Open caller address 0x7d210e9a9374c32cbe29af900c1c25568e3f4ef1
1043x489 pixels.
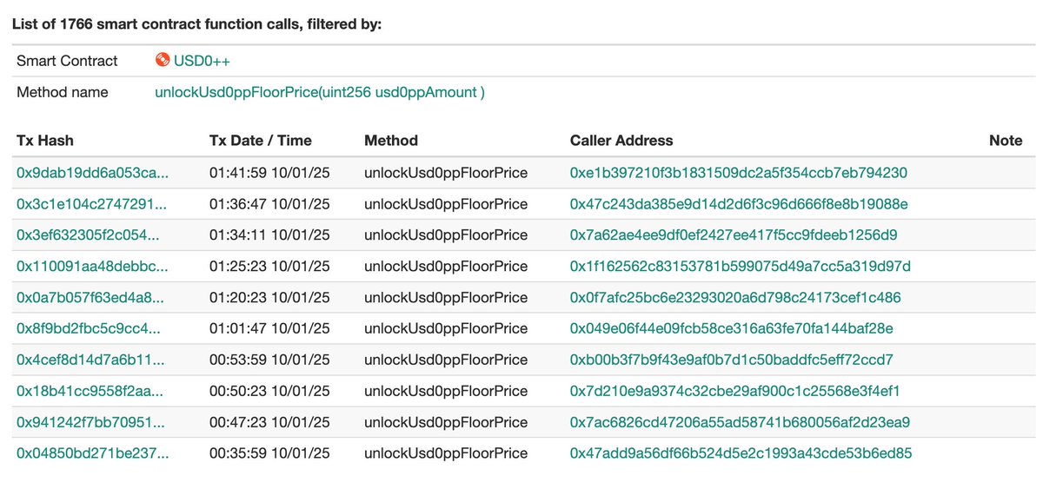pyautogui.click(x=734, y=391)
